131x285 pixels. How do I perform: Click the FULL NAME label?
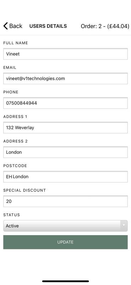point(16,43)
